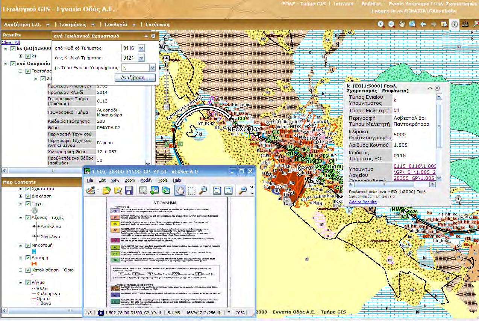479x321 pixels.
Task: Uncheck the ks (EO|1:5000 results checkbox
Action: tap(13, 49)
